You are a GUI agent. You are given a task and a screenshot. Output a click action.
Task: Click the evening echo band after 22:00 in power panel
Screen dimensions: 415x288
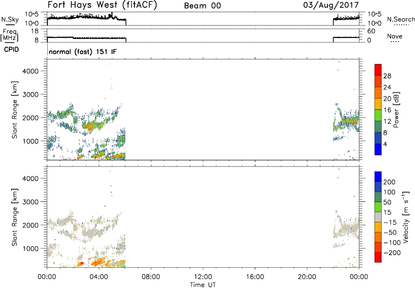pos(347,121)
